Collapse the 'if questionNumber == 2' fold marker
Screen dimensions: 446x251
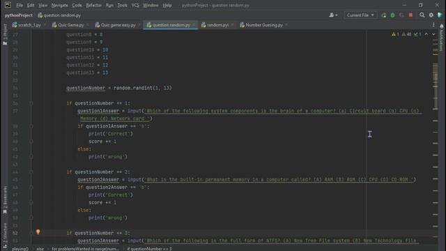[31, 172]
